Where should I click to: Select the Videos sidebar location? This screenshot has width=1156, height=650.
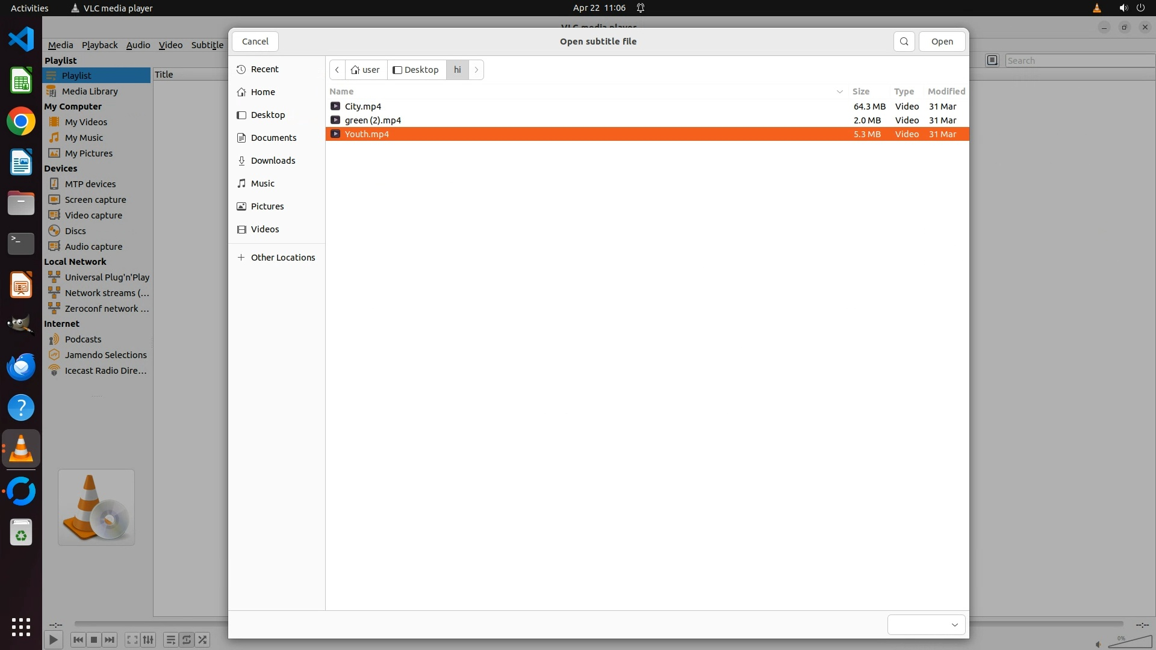264,229
